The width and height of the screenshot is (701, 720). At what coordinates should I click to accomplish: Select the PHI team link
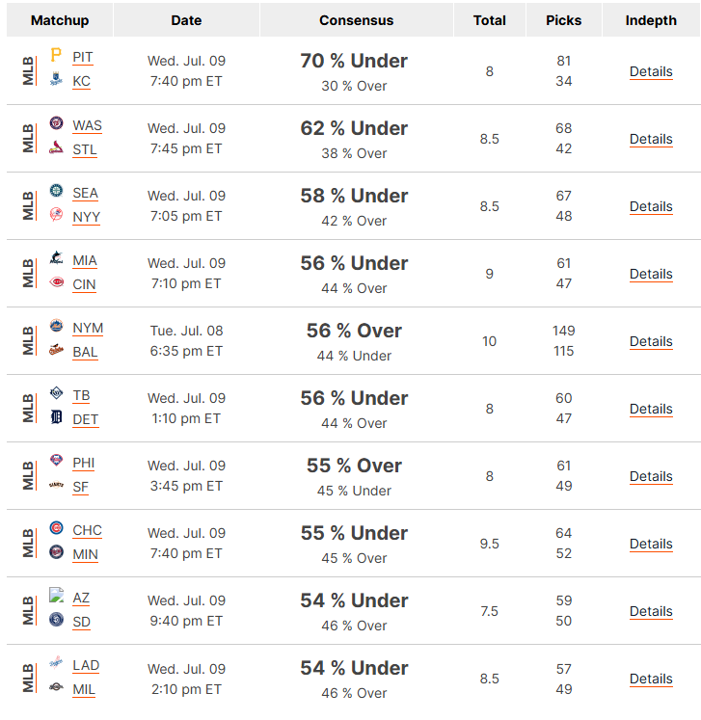pos(84,463)
